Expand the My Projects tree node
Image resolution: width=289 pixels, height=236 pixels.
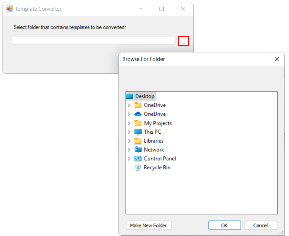coord(129,123)
